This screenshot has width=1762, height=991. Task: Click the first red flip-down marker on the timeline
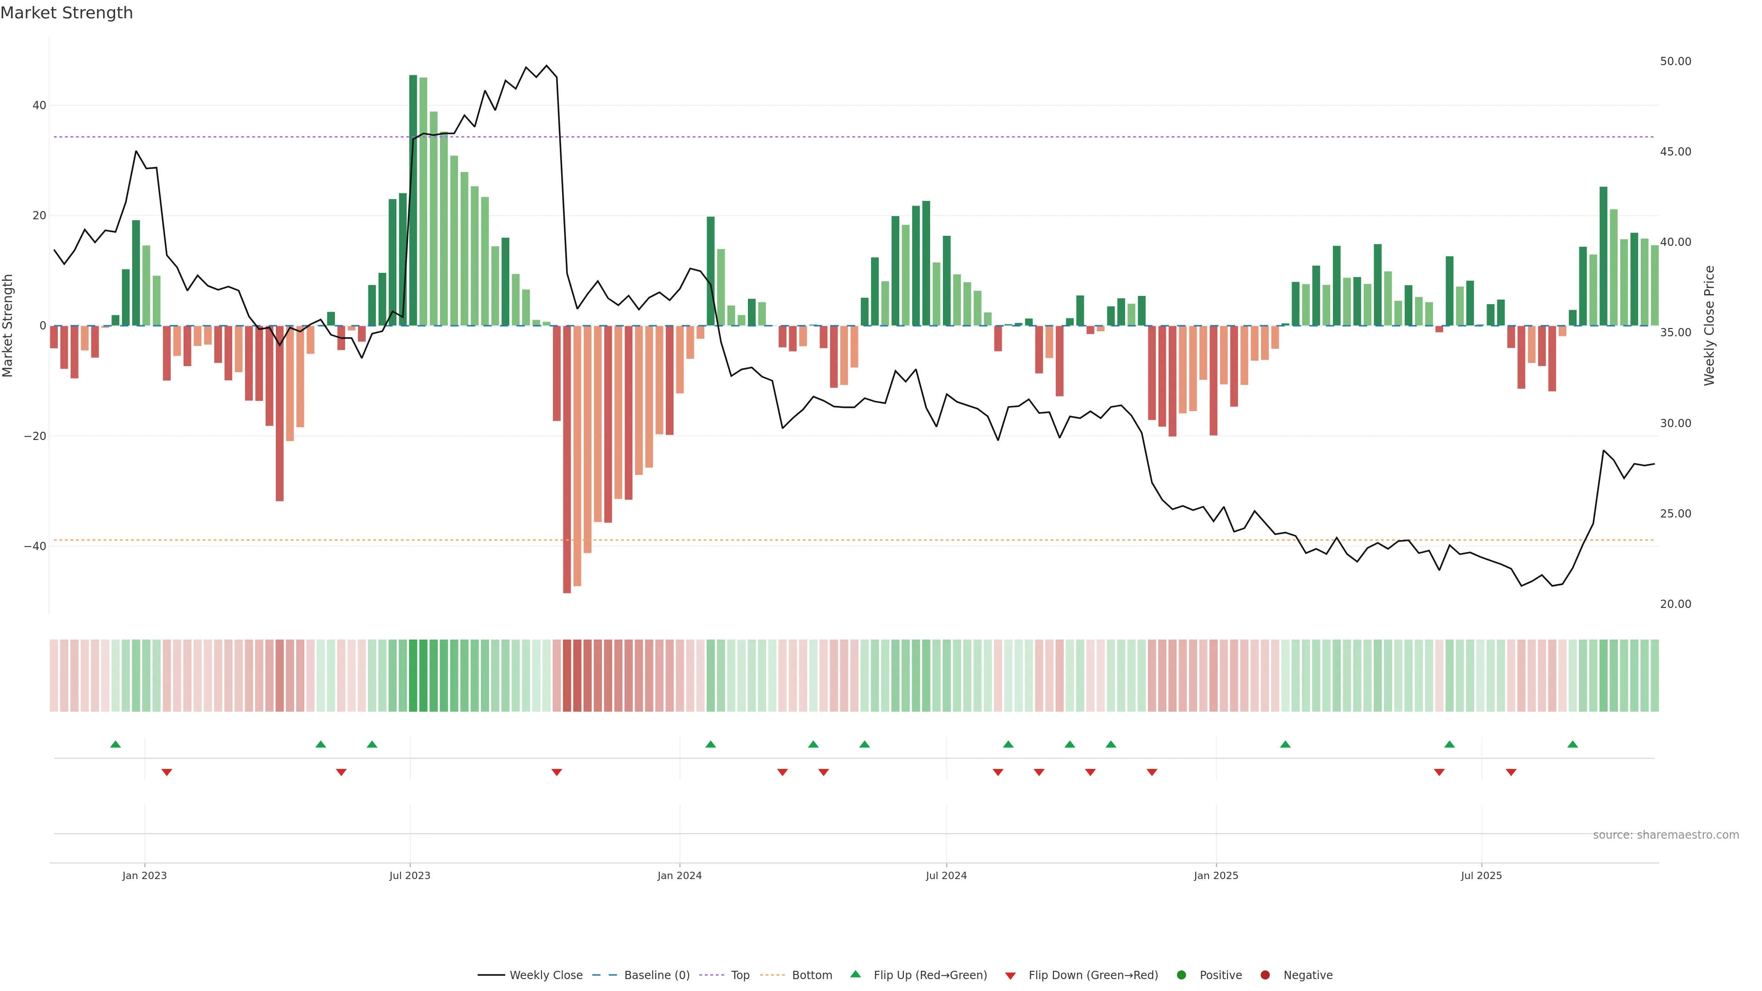167,772
